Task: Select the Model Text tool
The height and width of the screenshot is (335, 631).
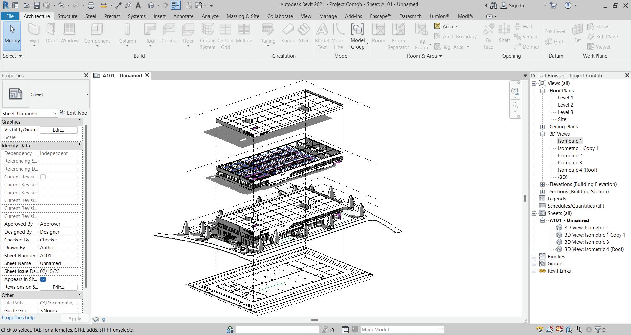Action: point(322,35)
